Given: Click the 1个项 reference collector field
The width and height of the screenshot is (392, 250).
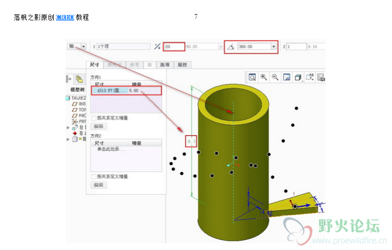Looking at the screenshot, I should point(124,46).
